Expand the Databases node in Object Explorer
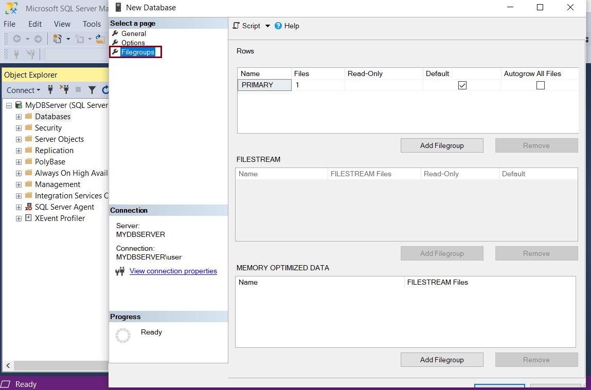Viewport: 591px width, 390px height. [x=19, y=117]
